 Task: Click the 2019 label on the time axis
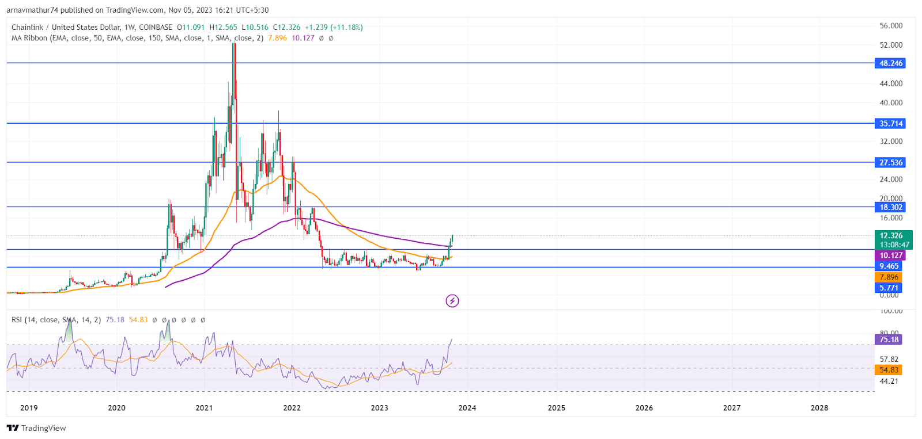tap(29, 408)
